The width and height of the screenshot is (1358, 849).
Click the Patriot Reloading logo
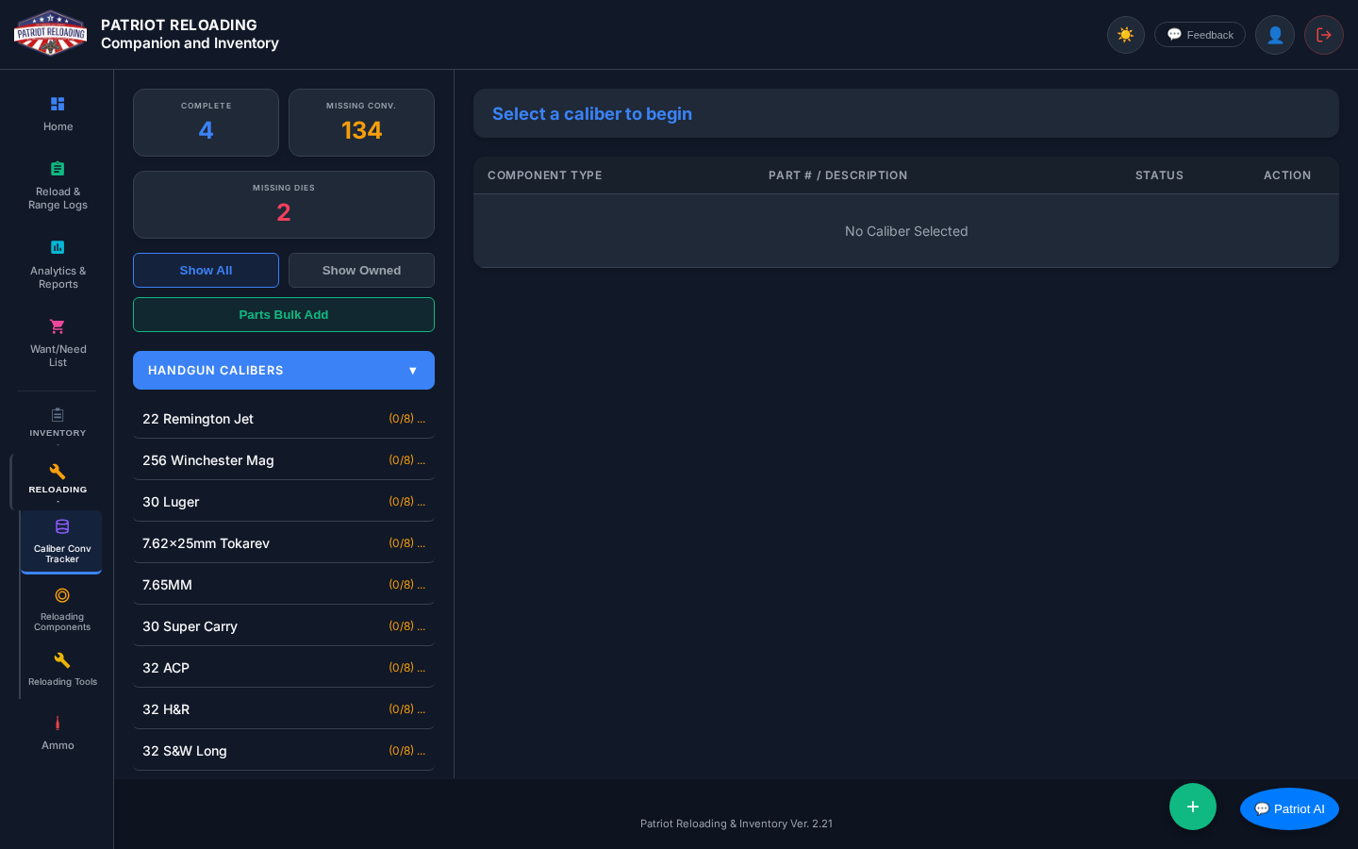click(51, 34)
